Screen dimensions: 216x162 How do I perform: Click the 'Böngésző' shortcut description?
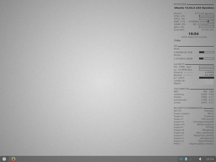click(x=208, y=130)
